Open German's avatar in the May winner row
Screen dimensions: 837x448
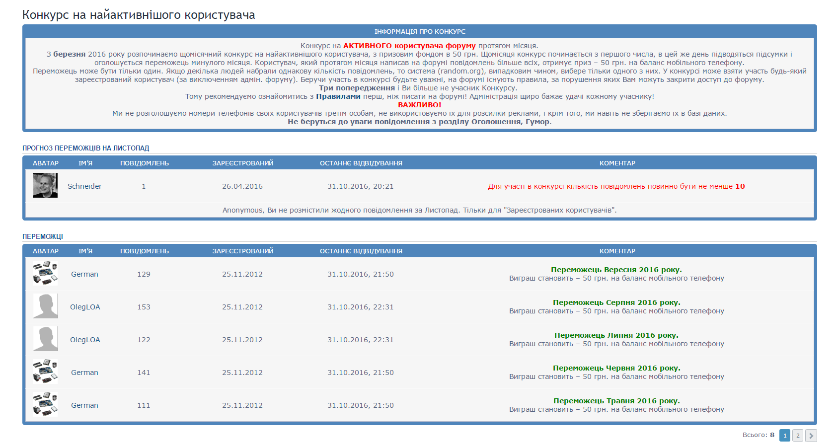[45, 404]
